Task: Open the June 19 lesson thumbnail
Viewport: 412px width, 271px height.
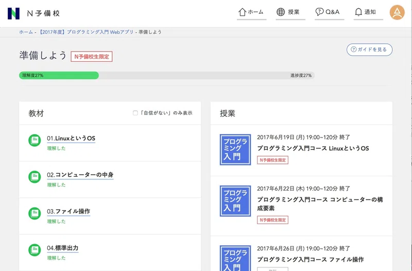Action: pos(235,149)
